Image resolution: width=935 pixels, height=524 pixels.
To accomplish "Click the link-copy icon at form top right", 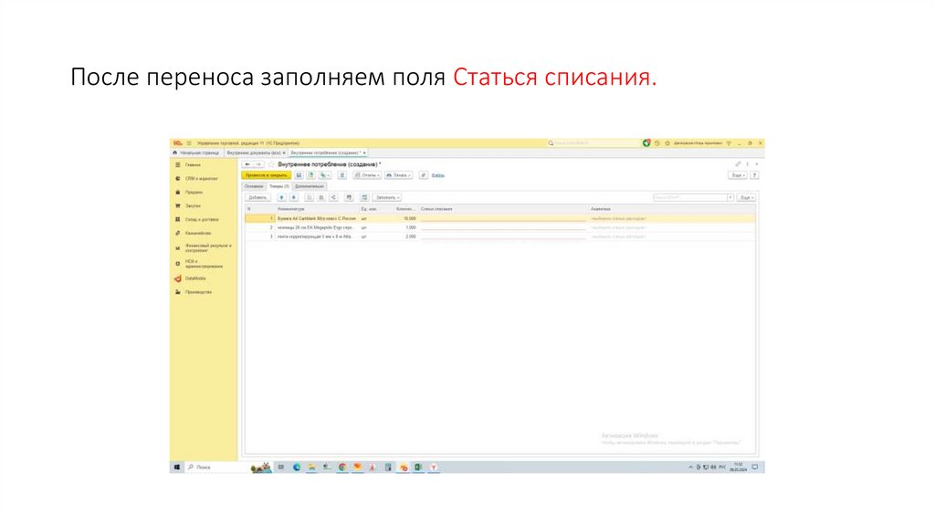I will (738, 164).
